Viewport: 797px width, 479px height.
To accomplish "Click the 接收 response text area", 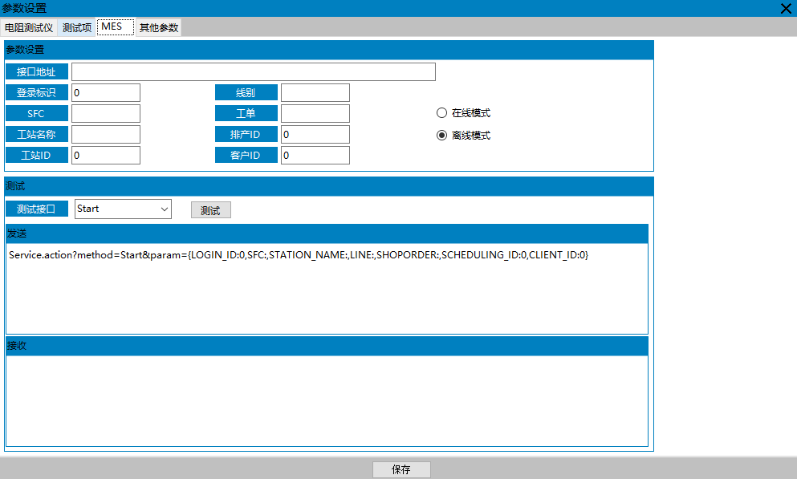I will coord(327,401).
